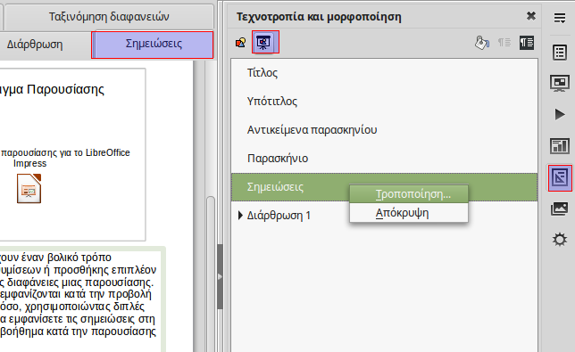Choose Απόκρυψη from the context menu
Viewport: 575px width, 352px height.
click(x=409, y=213)
